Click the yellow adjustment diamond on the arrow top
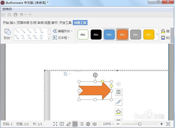 [x=102, y=82]
